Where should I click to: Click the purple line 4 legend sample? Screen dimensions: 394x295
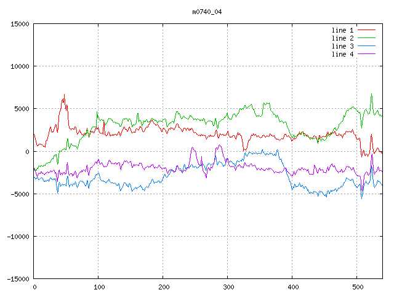coord(366,54)
